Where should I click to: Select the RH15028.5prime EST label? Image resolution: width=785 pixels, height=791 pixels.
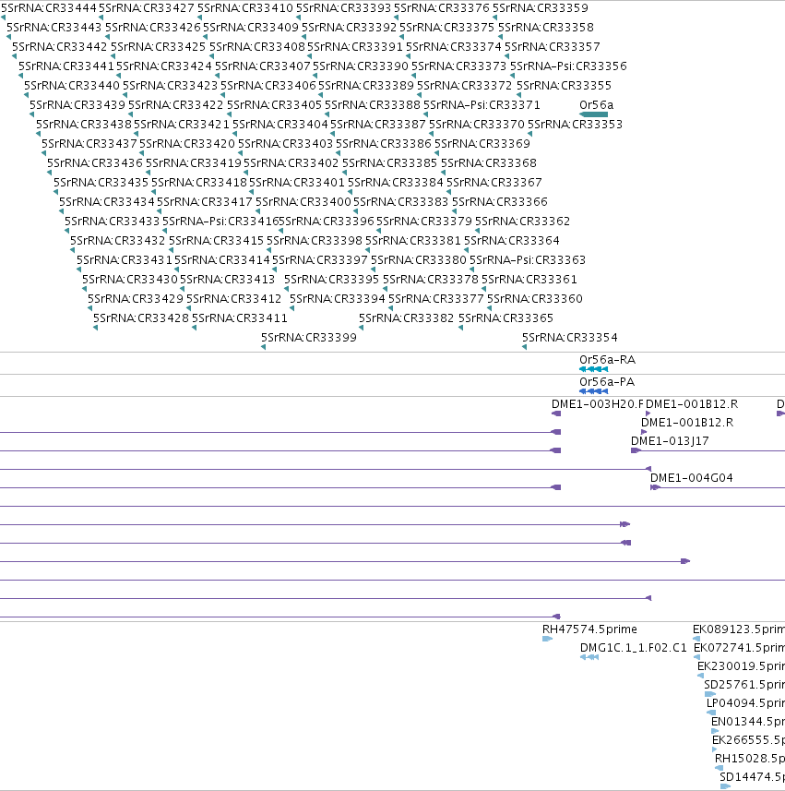[x=750, y=758]
